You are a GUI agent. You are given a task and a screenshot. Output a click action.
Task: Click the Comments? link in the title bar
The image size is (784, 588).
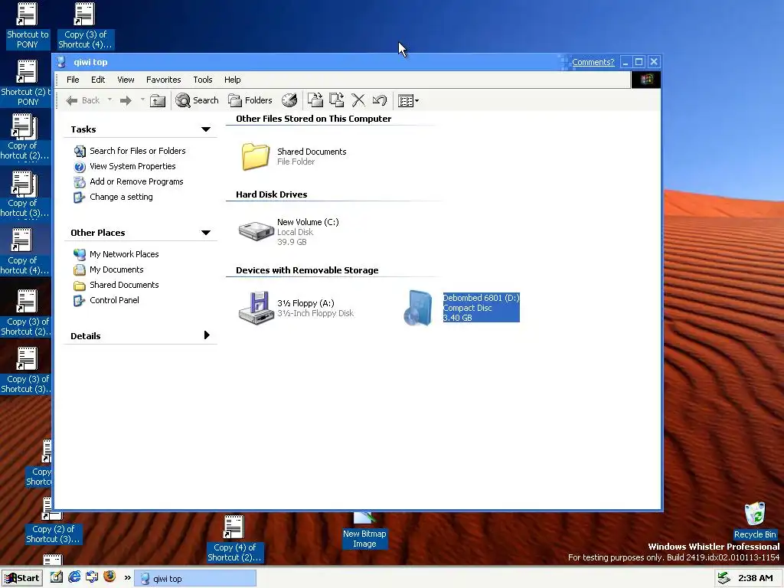click(593, 62)
